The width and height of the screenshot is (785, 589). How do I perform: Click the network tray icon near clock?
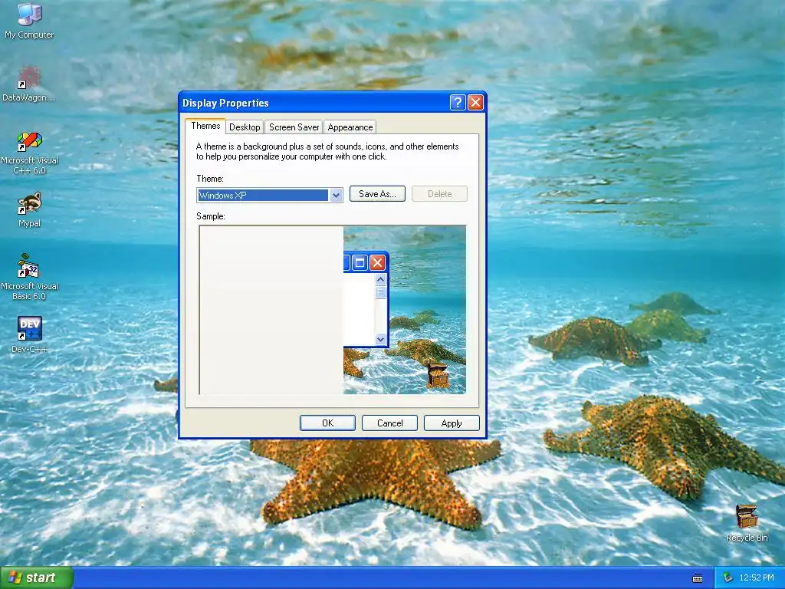click(x=728, y=578)
